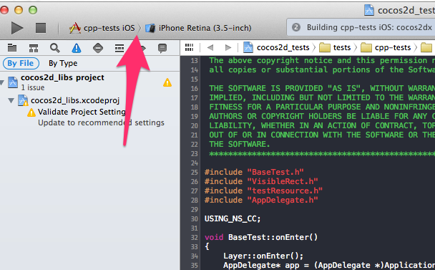Viewport: 435px width, 270px height.
Task: Click the window title document icon
Action: coord(369,10)
